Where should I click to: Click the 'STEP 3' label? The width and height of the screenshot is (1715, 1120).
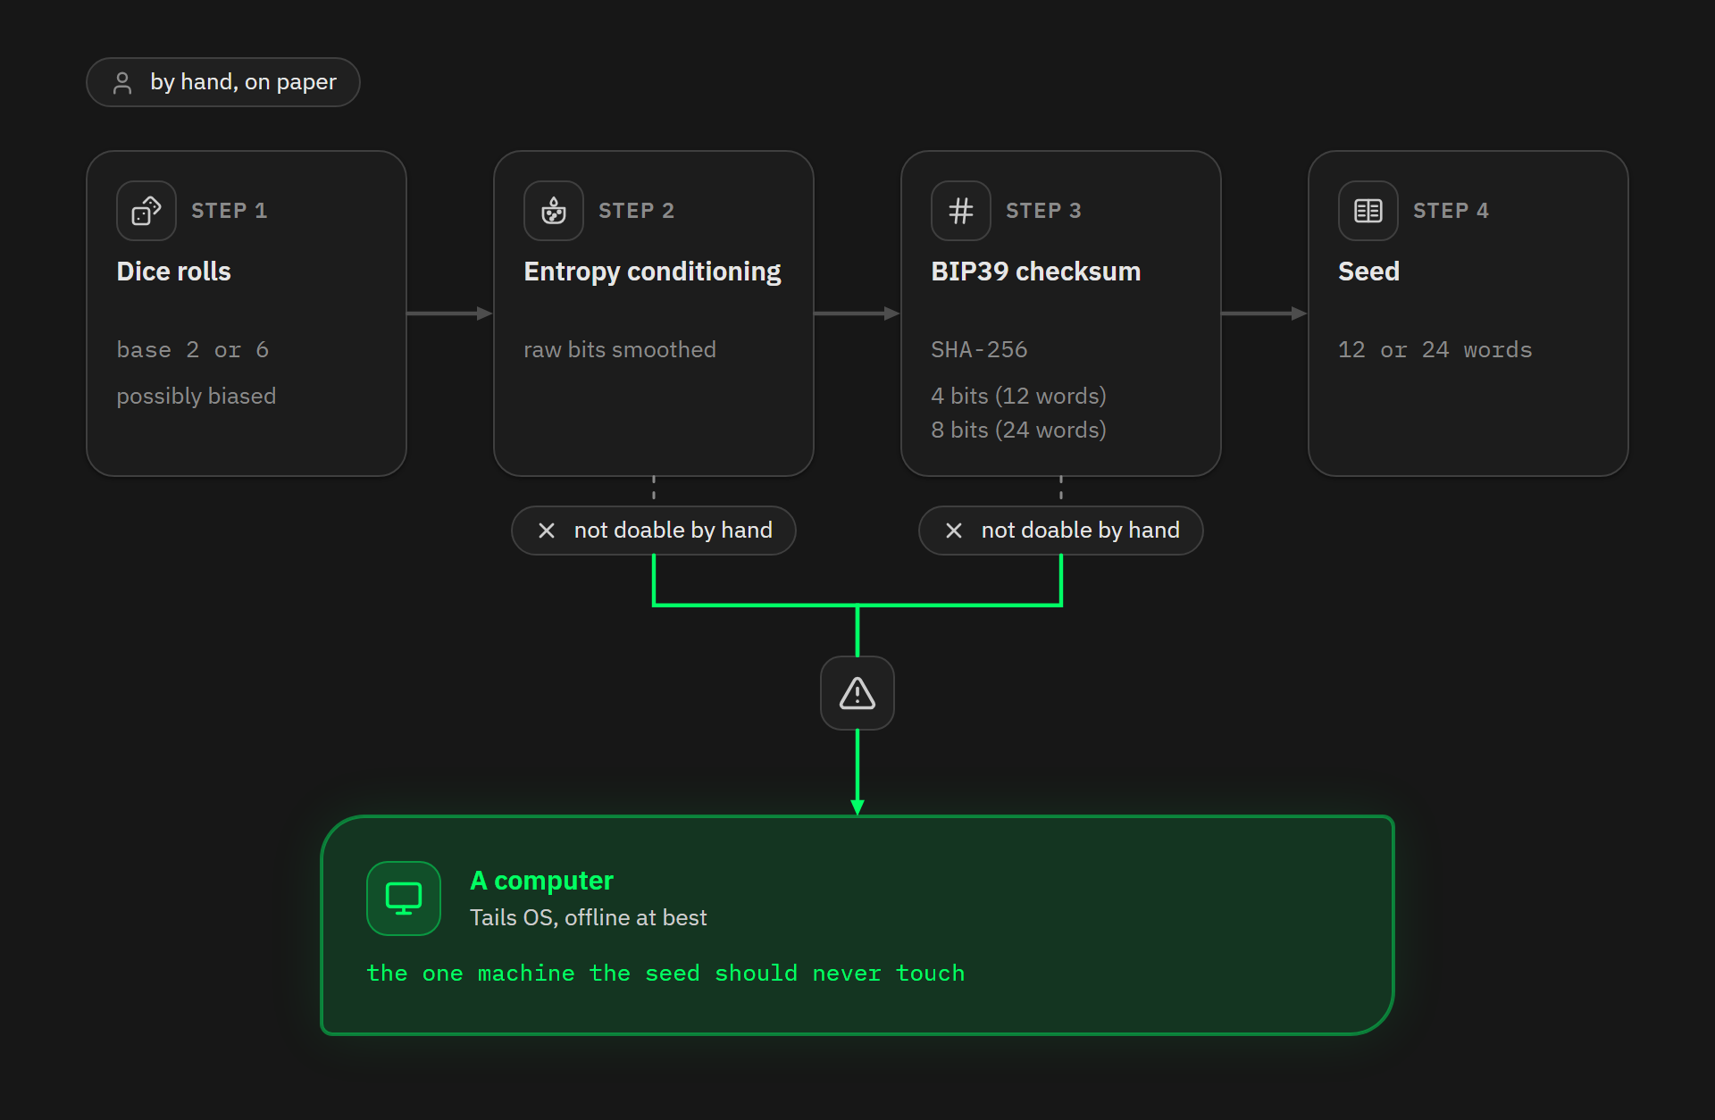point(1044,211)
